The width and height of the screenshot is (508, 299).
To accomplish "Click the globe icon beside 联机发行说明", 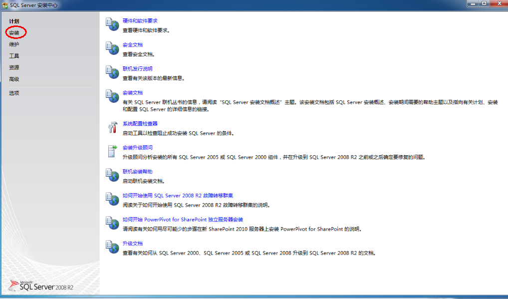I will pos(112,72).
